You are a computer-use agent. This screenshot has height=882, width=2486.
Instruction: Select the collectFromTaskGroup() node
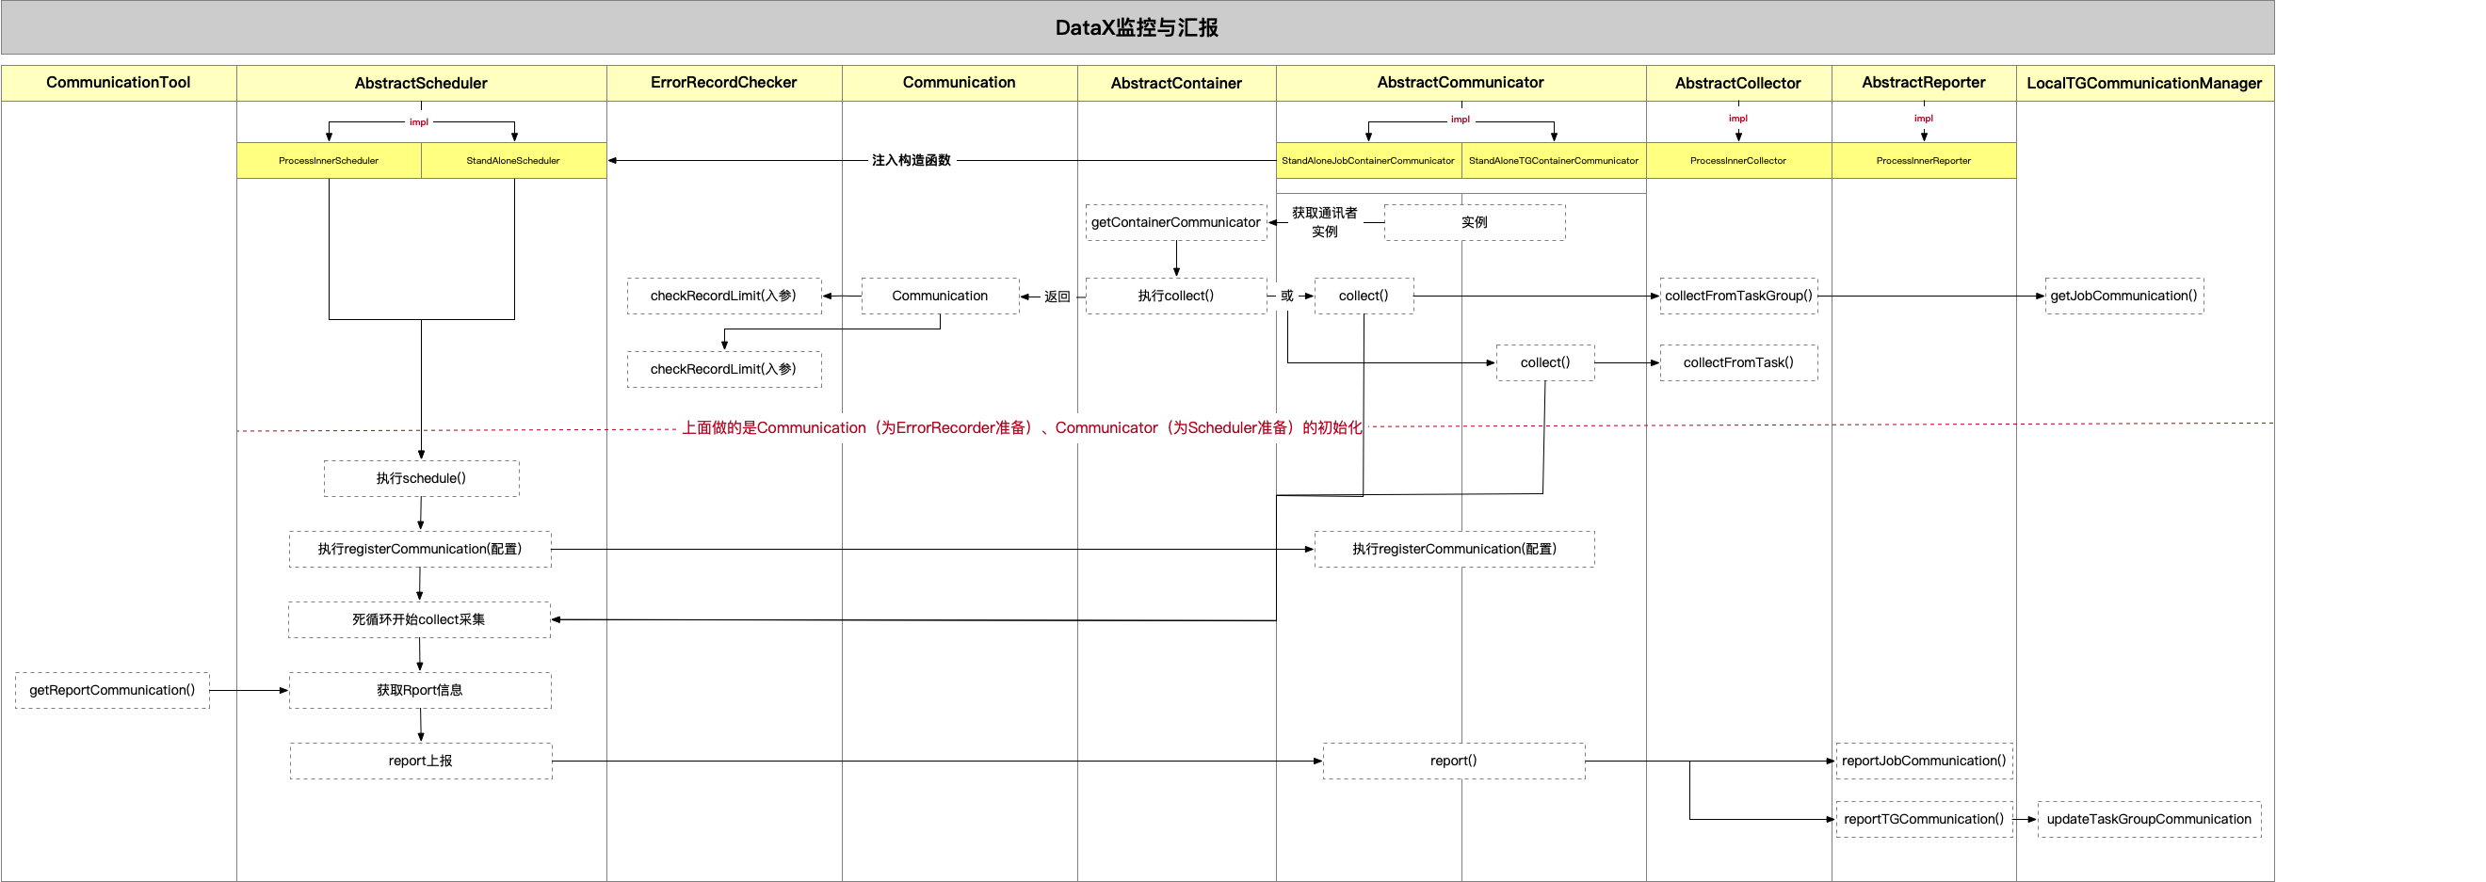coord(1738,296)
